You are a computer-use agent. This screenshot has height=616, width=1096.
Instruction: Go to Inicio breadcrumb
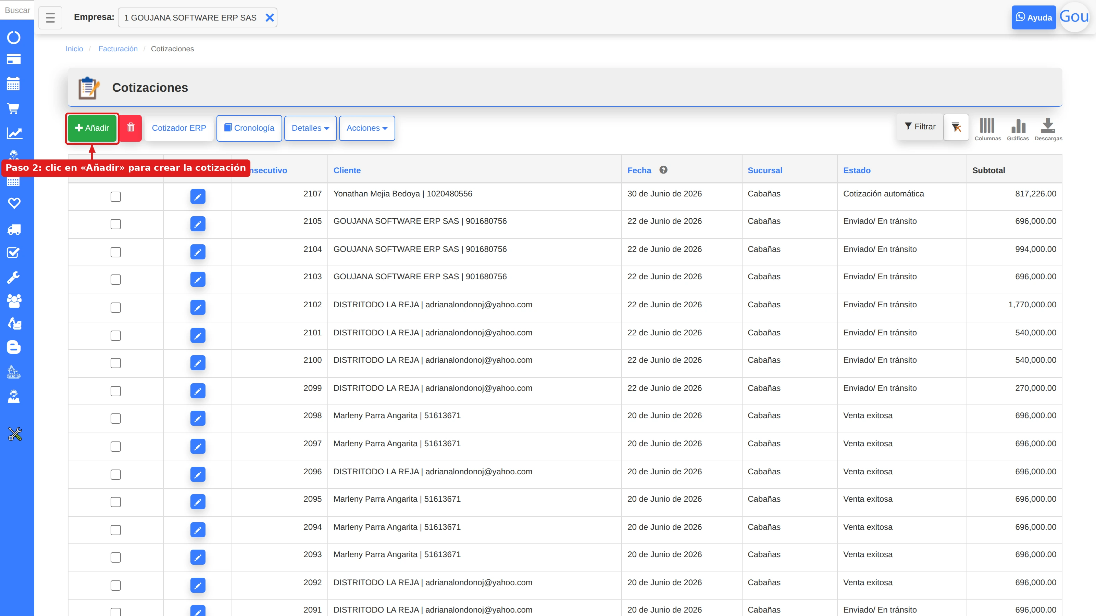point(74,49)
